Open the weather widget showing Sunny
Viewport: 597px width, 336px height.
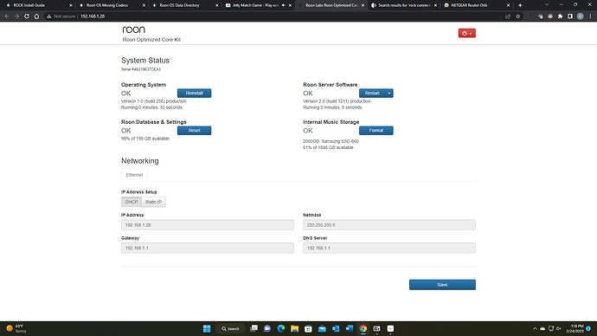point(16,329)
